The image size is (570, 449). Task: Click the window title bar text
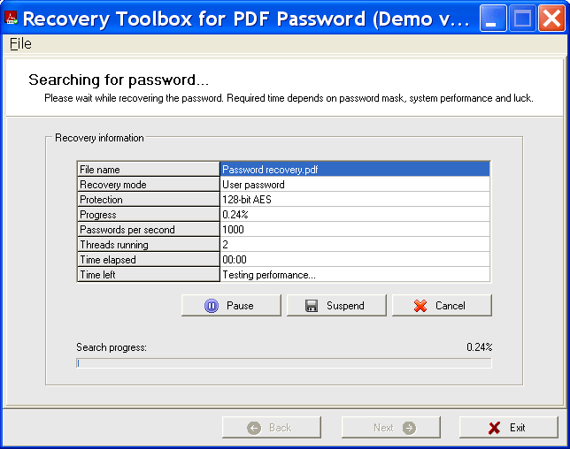pyautogui.click(x=246, y=19)
